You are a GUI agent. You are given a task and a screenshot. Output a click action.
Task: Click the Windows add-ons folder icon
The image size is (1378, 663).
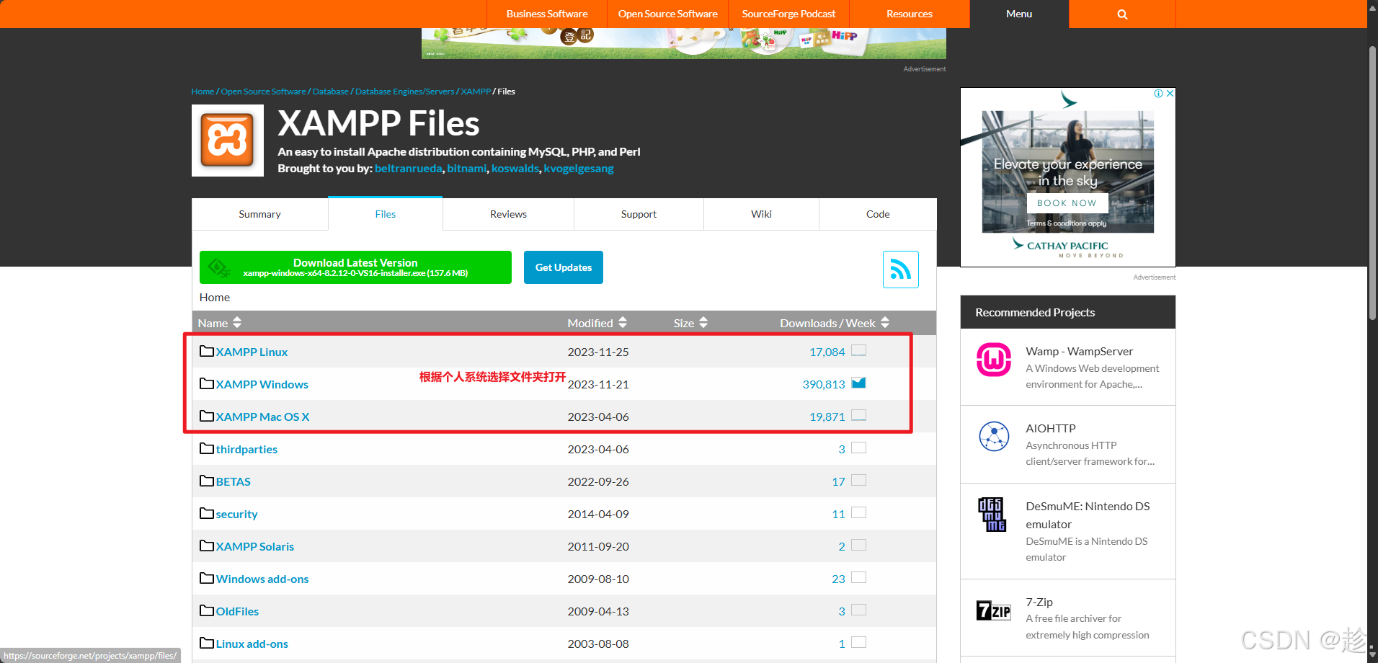(x=207, y=578)
